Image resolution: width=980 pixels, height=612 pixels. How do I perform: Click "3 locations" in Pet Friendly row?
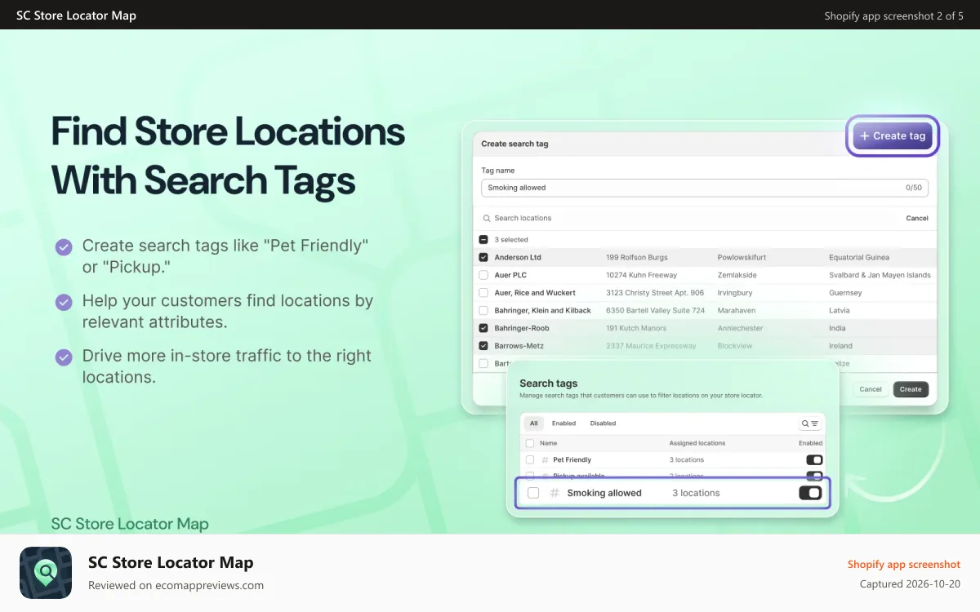(x=687, y=460)
